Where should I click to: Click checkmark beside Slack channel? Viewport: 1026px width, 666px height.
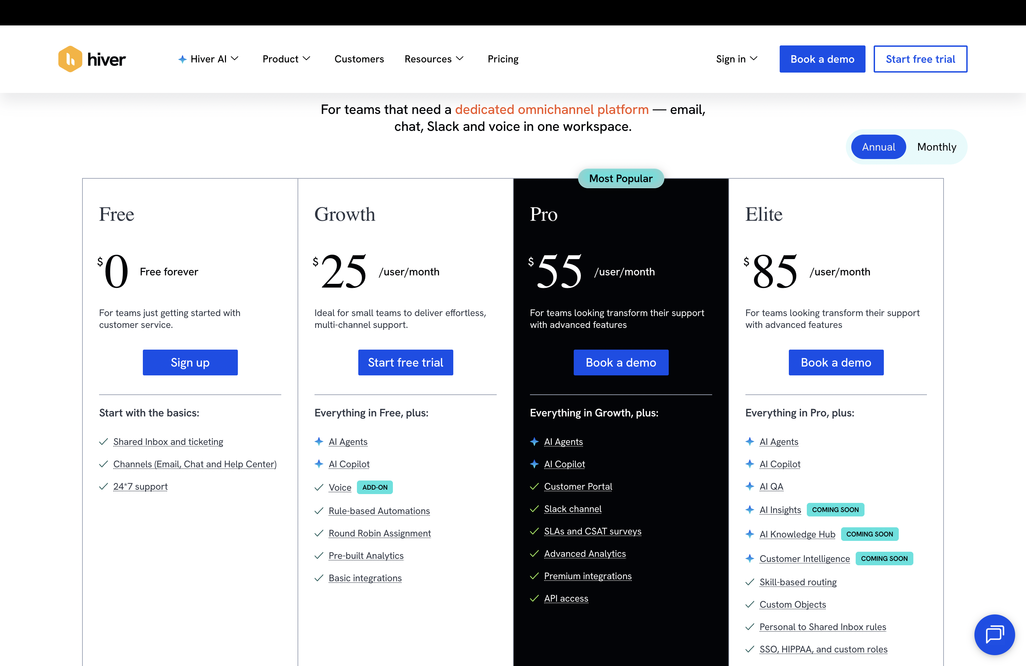coord(535,509)
